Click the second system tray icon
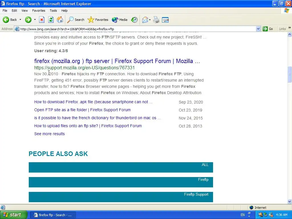 (265, 215)
